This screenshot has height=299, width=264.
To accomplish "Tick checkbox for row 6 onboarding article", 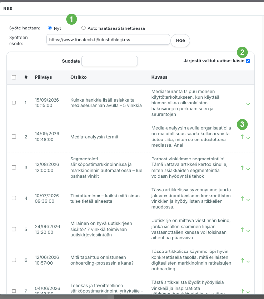I will click(x=14, y=260).
